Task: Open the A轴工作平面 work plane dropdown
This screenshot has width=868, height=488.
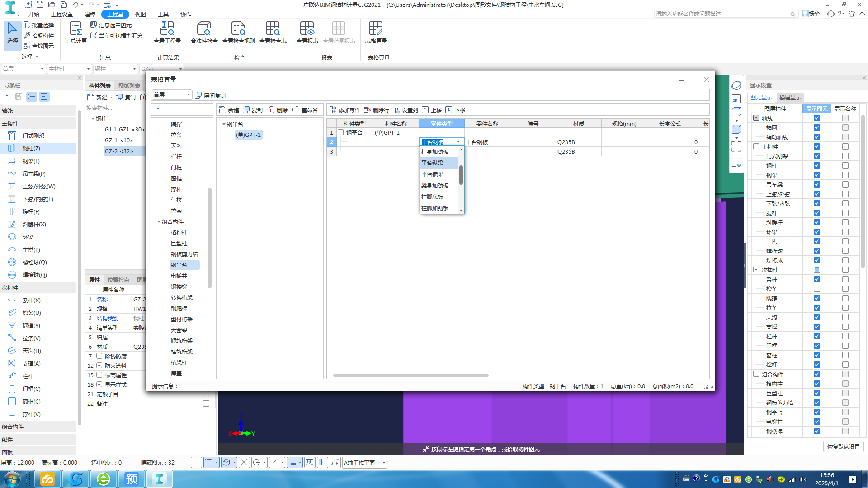Action: [x=384, y=463]
